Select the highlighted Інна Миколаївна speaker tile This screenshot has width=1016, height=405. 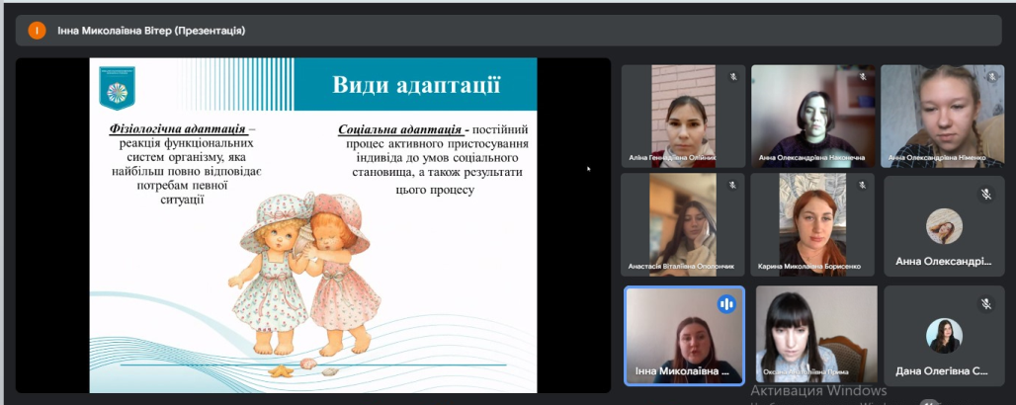684,336
